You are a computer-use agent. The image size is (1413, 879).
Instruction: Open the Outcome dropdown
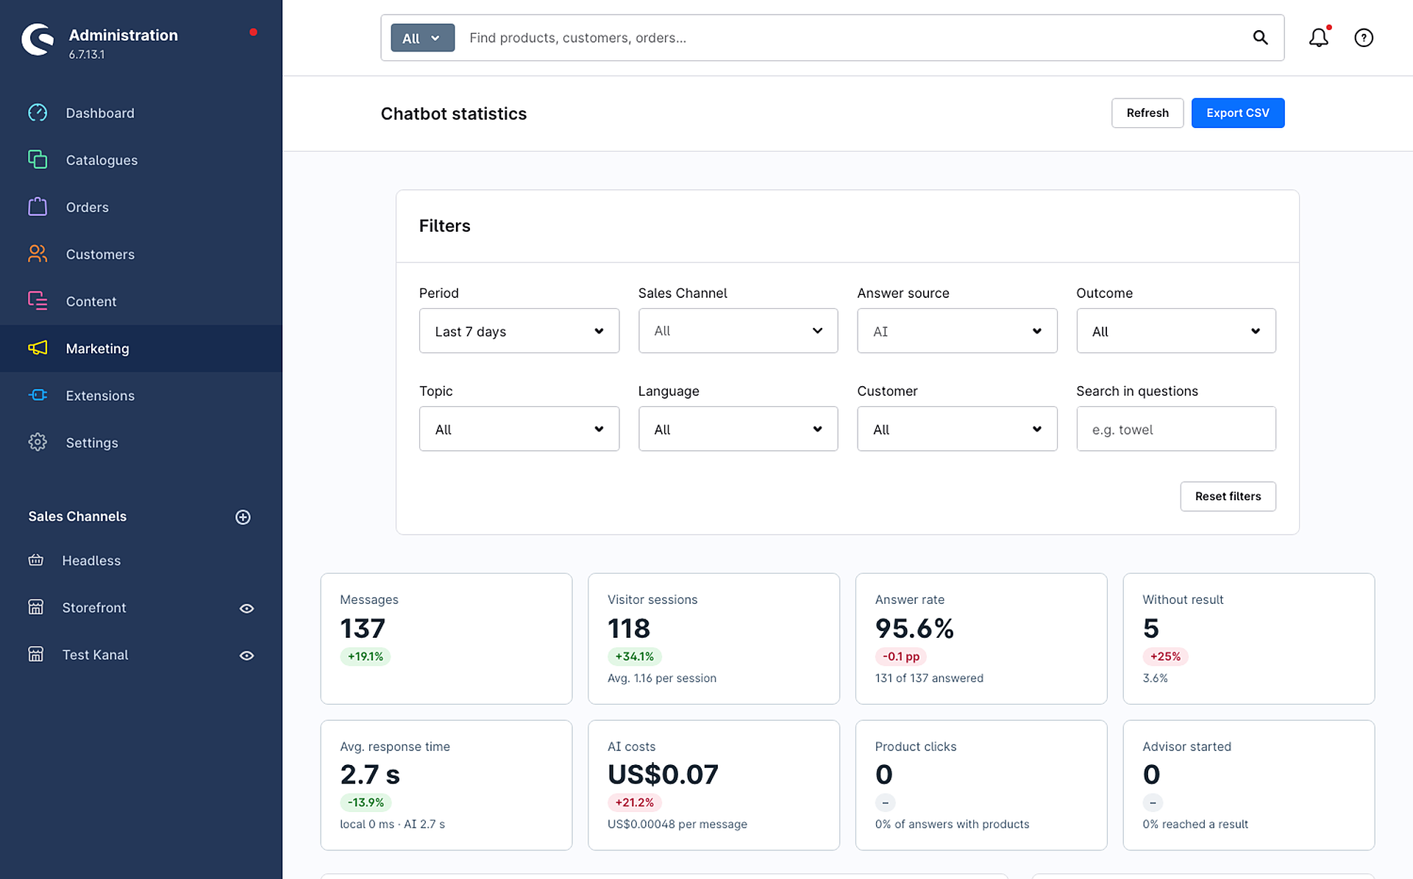[1175, 331]
